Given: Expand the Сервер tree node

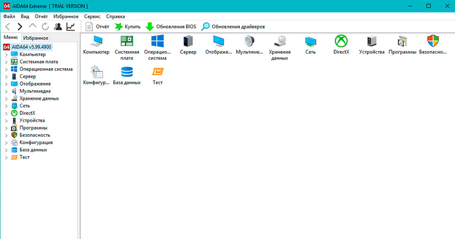Looking at the screenshot, I should [x=6, y=77].
